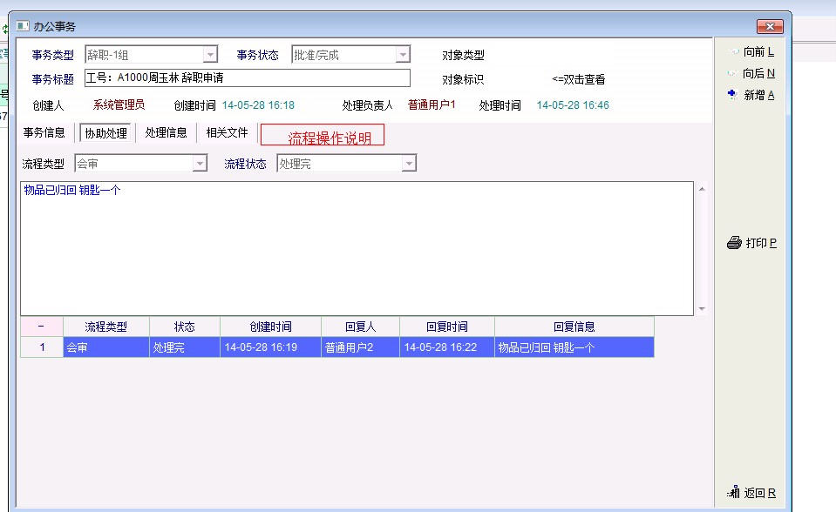Image resolution: width=836 pixels, height=512 pixels.
Task: Click the 办公事务 window title icon
Action: coord(22,26)
